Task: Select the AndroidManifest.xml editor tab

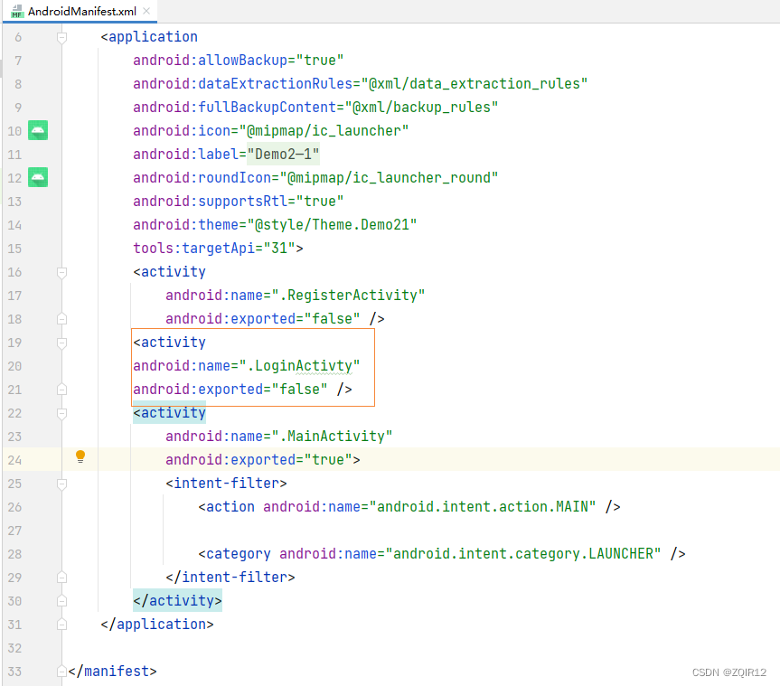Action: [x=82, y=11]
